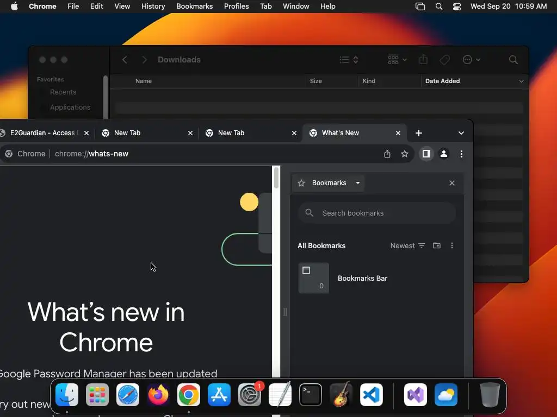Open Spotlight search in menu bar
557x417 pixels.
pyautogui.click(x=439, y=7)
